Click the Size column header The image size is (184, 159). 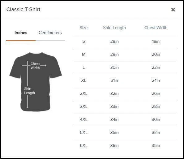click(83, 28)
